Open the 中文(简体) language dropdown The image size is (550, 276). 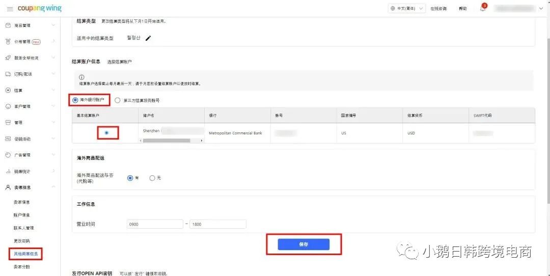(x=407, y=9)
